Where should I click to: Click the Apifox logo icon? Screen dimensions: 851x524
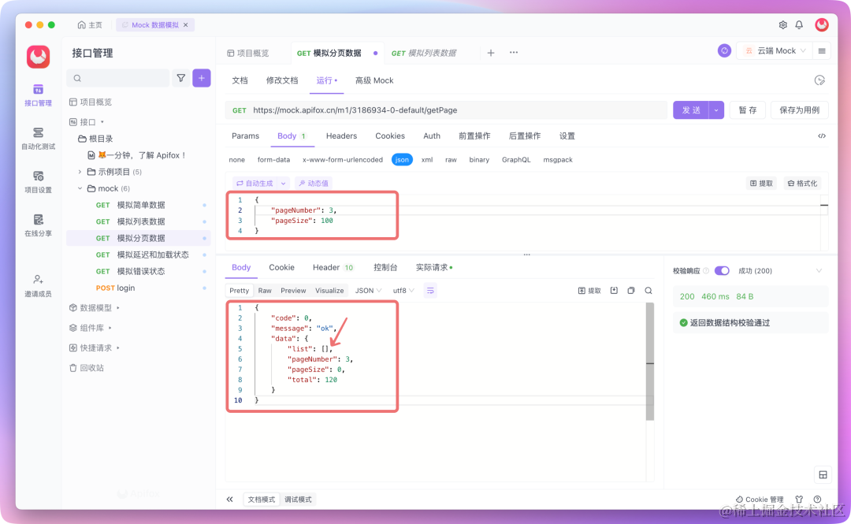point(38,57)
